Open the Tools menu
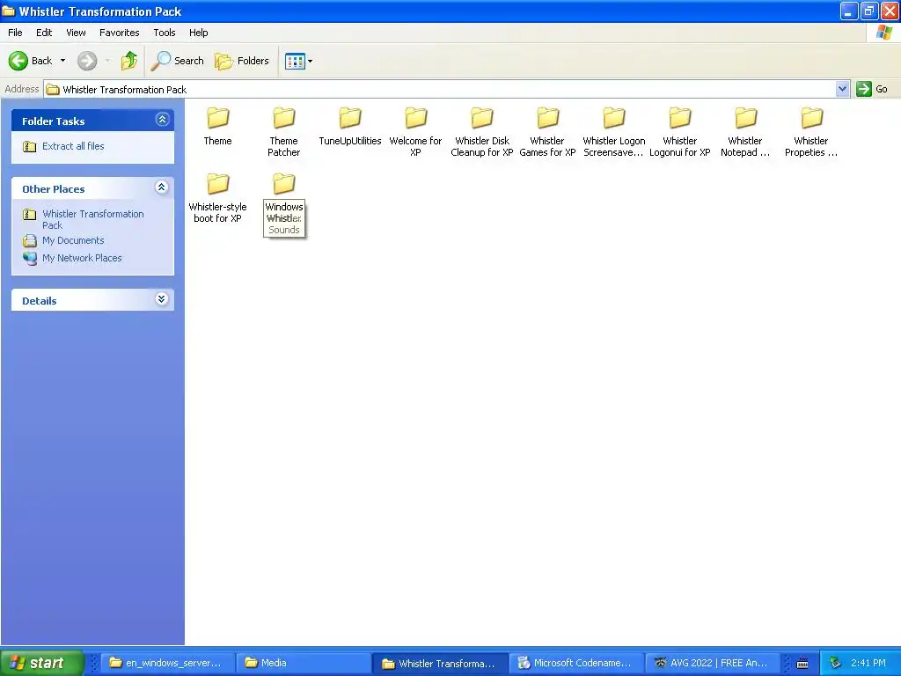 point(165,33)
